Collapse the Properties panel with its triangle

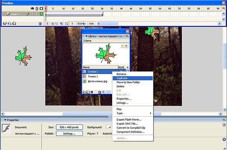pyautogui.click(x=5, y=120)
